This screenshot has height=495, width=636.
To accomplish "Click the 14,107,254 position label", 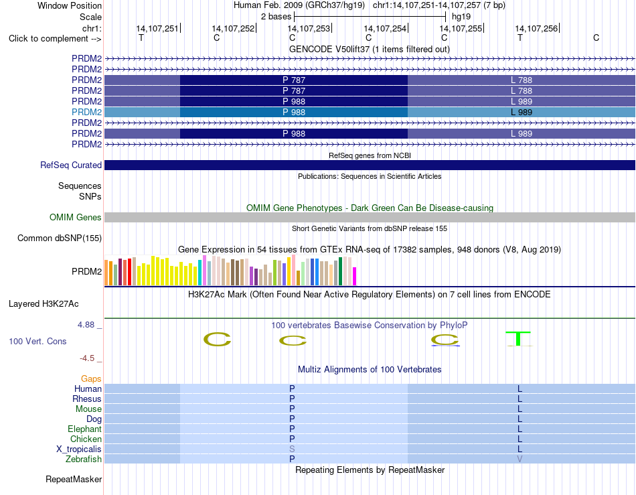I will click(385, 28).
